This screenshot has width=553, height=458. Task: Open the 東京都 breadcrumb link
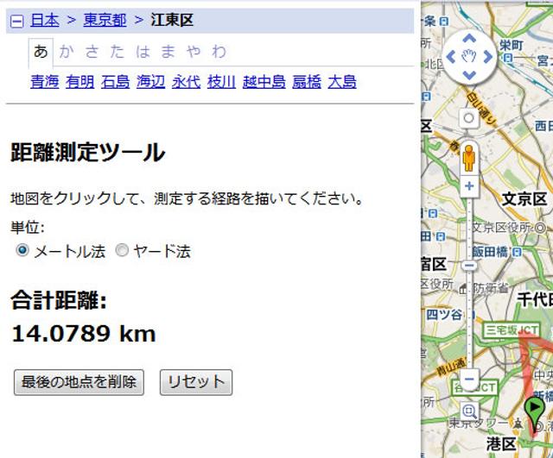[105, 20]
